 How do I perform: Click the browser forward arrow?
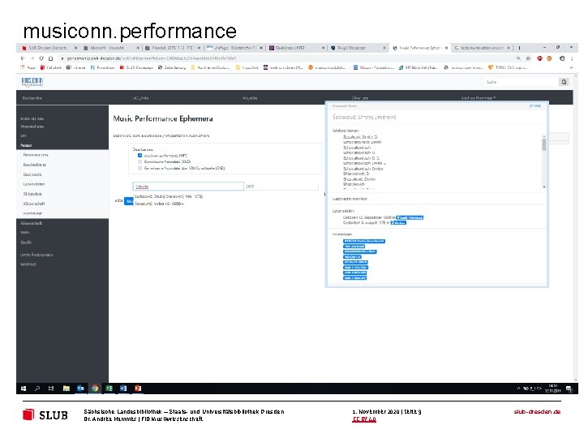pyautogui.click(x=32, y=58)
